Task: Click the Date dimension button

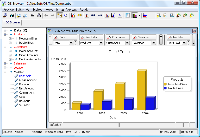Action: pyautogui.click(x=65, y=37)
